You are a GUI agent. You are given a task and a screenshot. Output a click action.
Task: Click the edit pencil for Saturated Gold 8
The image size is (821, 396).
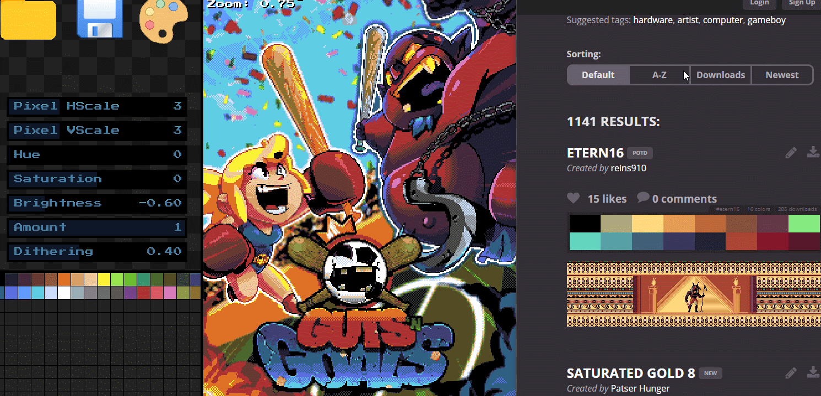point(791,373)
